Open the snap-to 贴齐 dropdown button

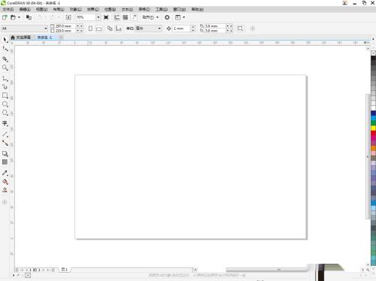coord(150,17)
